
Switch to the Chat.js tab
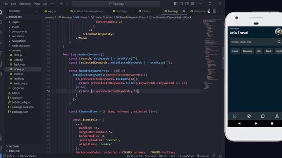point(145,11)
